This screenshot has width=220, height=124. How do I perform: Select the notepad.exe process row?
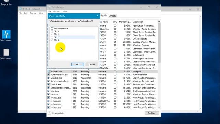[102, 71]
